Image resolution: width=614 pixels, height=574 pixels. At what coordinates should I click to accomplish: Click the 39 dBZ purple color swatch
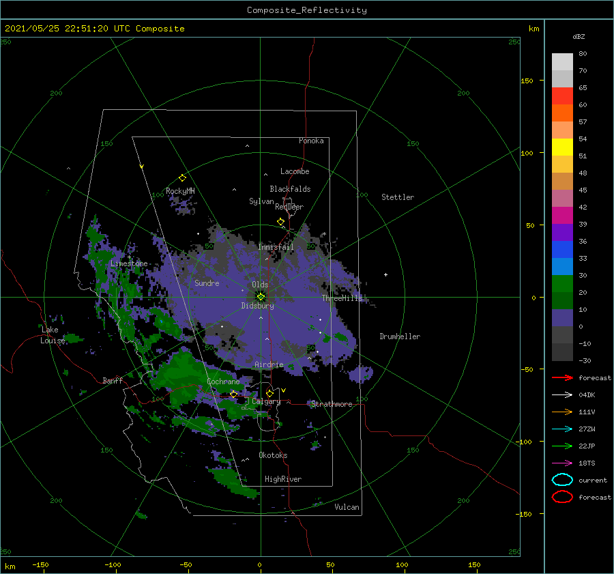pos(562,232)
